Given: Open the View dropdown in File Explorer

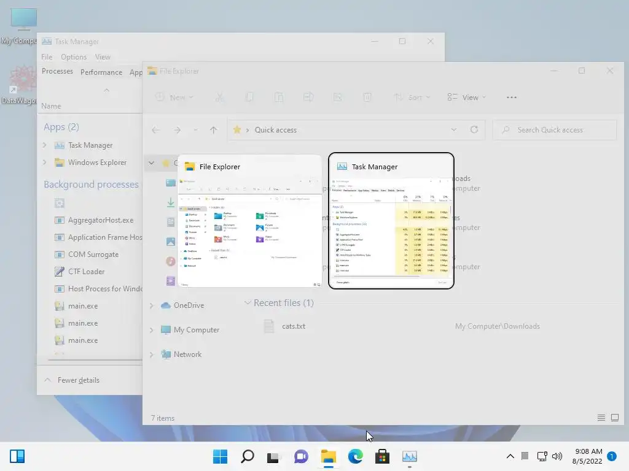Looking at the screenshot, I should click(467, 98).
